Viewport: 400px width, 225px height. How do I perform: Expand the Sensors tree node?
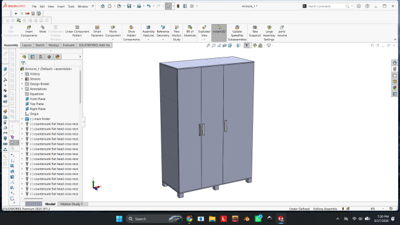pos(22,79)
